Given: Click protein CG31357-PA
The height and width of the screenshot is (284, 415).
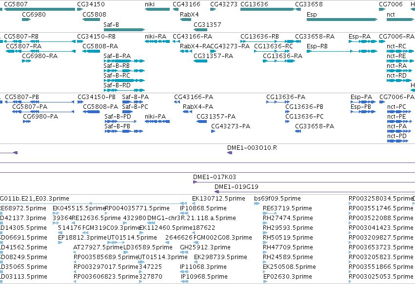Looking at the screenshot, I should tap(202, 122).
